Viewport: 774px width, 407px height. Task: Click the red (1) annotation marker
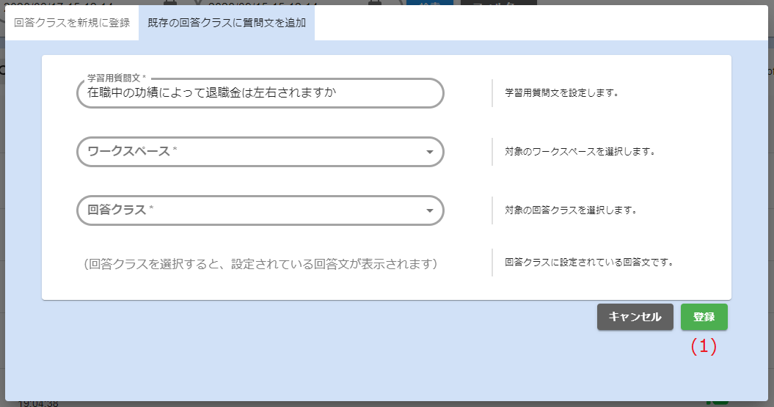tap(703, 347)
